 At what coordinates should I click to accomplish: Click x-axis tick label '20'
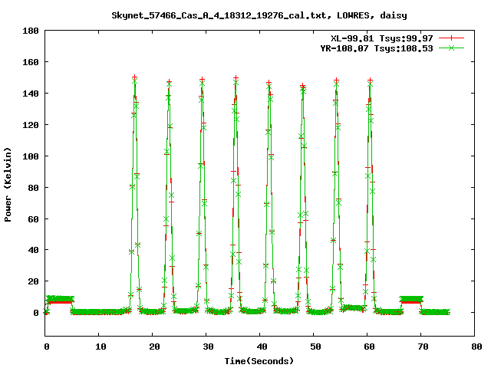tap(154, 347)
